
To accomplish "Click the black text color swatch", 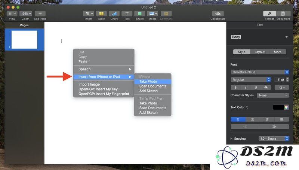I will (x=278, y=107).
